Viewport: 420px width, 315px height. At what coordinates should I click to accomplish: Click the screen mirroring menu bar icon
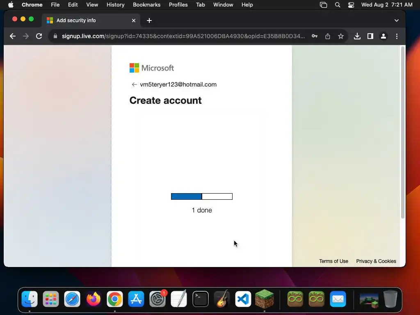coord(323,5)
